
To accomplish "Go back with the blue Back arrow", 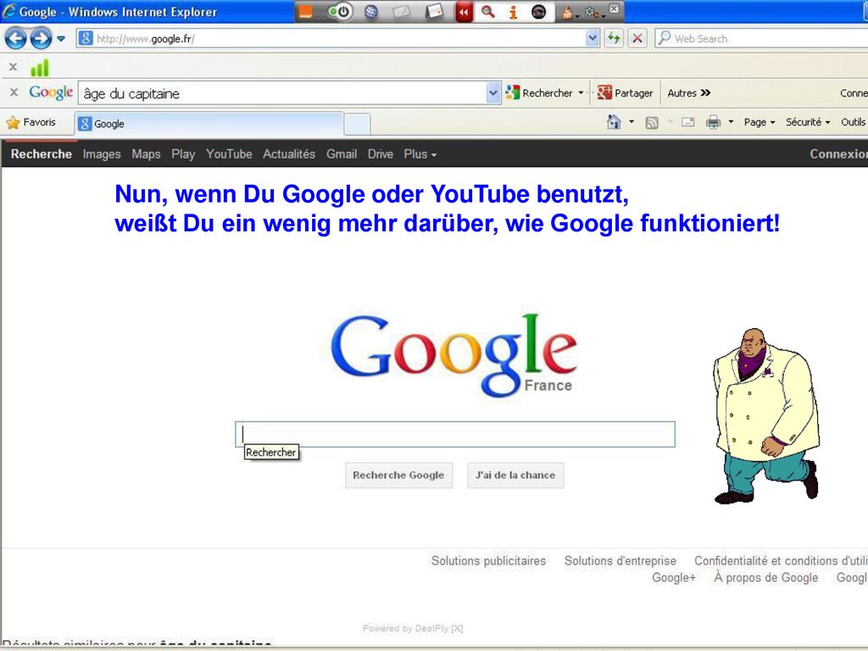I will click(15, 38).
